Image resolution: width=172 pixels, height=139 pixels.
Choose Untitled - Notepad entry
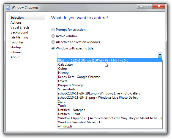coord(110,110)
